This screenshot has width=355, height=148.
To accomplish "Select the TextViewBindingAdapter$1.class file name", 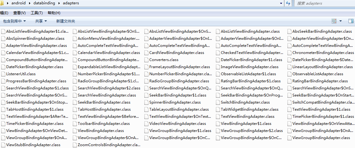I will pyautogui.click(x=321, y=109).
